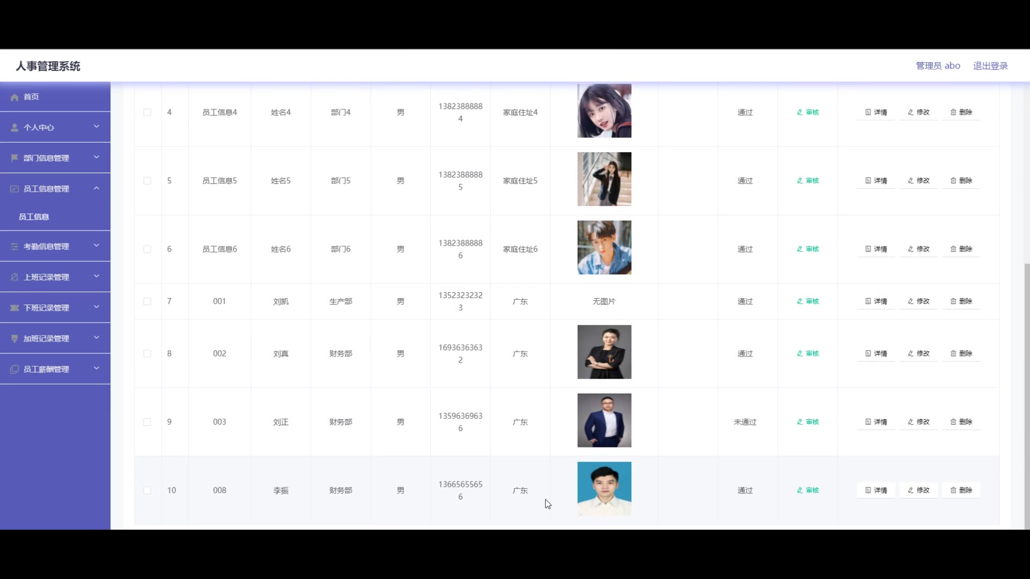
Task: Expand the 员工薪酬管理 chevron
Action: click(97, 368)
